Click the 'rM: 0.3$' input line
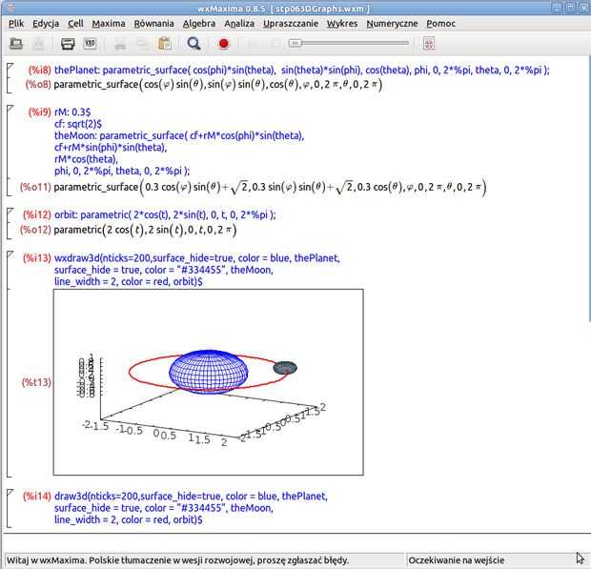Image resolution: width=591 pixels, height=569 pixels. (72, 112)
